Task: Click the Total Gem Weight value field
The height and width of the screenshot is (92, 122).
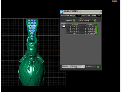Action: 78,16
